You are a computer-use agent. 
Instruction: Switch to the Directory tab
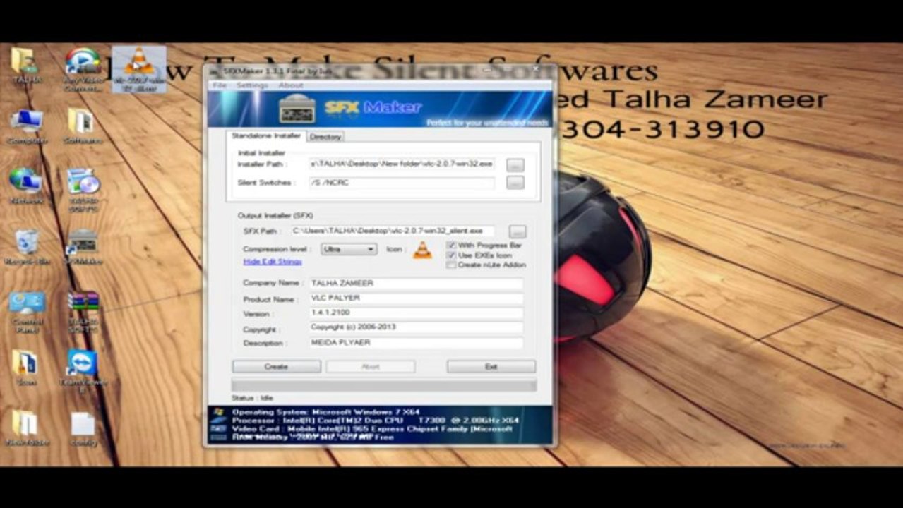(325, 137)
